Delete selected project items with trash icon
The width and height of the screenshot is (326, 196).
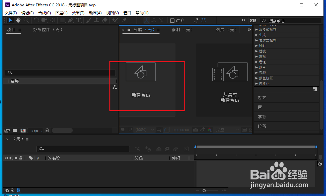47,130
